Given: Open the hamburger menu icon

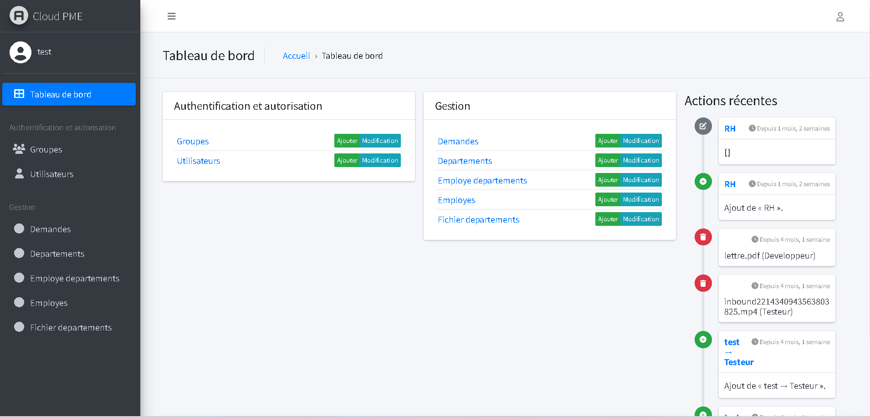Looking at the screenshot, I should pos(172,16).
